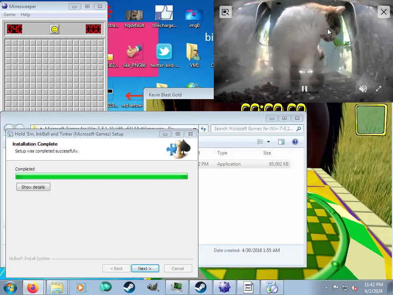Close the picture-in-picture video popup
This screenshot has height=295, width=393.
(x=384, y=12)
